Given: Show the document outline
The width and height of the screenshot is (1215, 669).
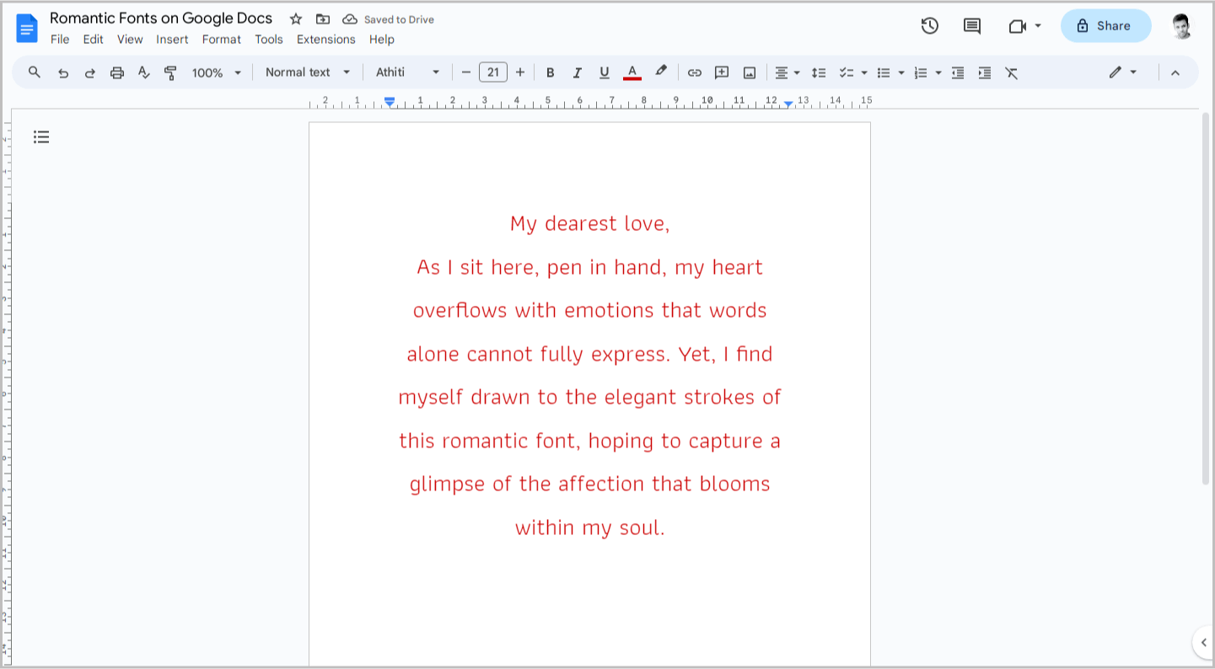Looking at the screenshot, I should [41, 136].
